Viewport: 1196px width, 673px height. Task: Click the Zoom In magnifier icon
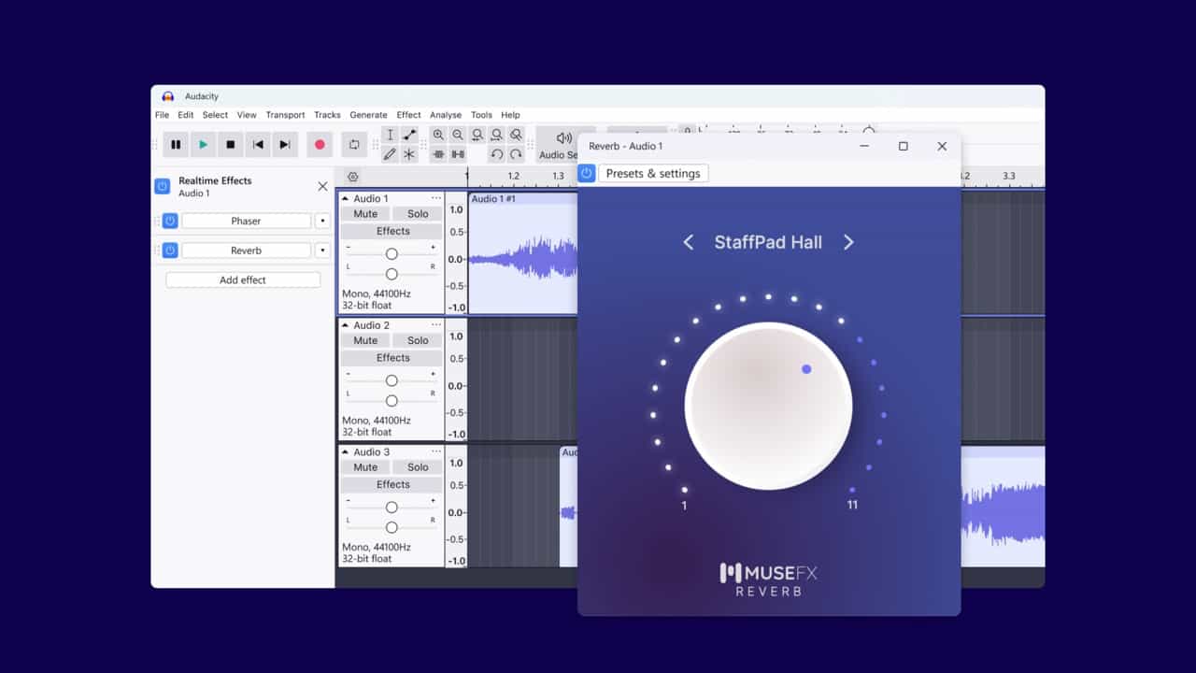pos(438,136)
